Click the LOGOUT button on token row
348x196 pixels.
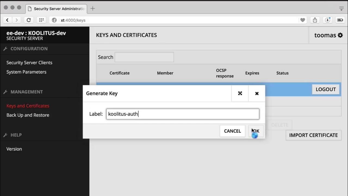pyautogui.click(x=325, y=89)
